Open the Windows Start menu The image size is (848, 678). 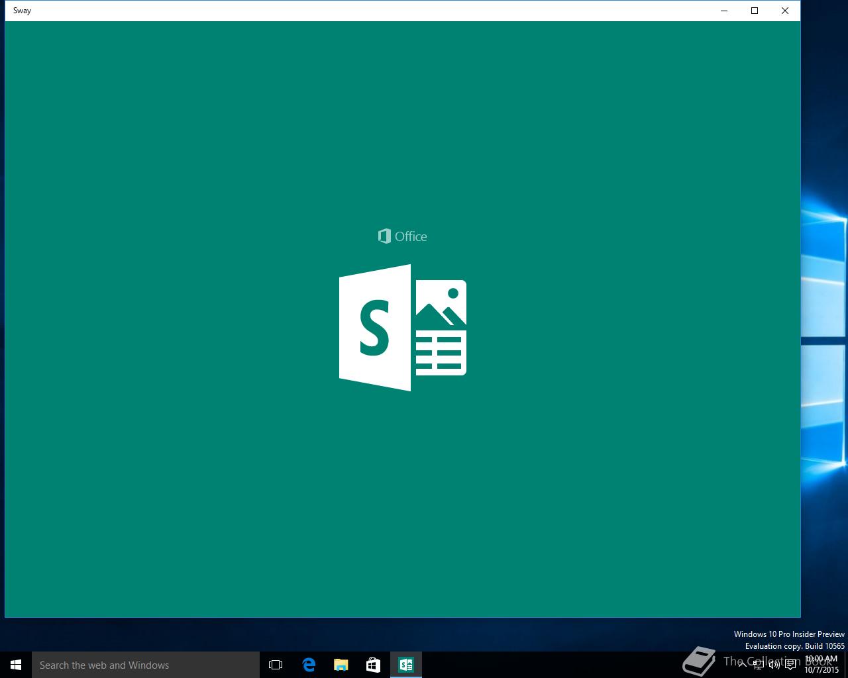click(x=16, y=665)
